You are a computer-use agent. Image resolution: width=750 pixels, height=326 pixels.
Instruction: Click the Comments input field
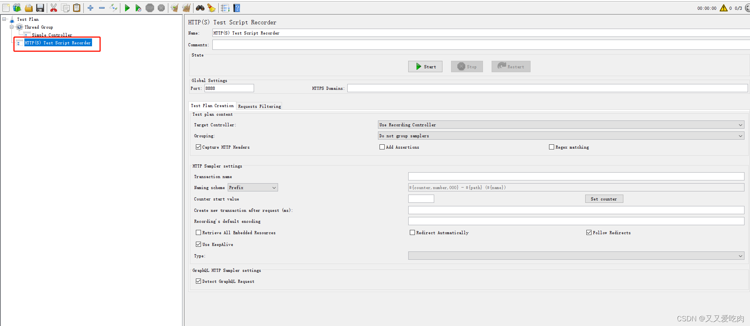[x=481, y=45]
